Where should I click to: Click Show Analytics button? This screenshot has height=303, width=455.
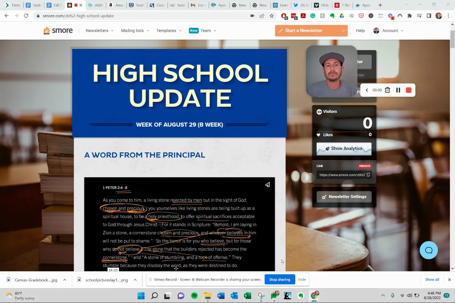344,148
